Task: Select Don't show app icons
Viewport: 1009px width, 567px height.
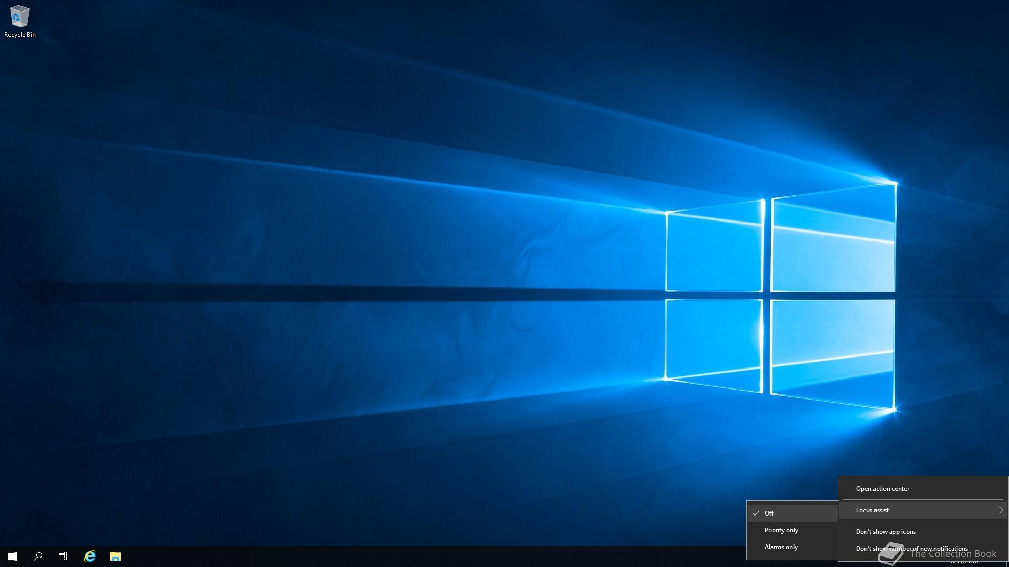Action: [x=923, y=532]
